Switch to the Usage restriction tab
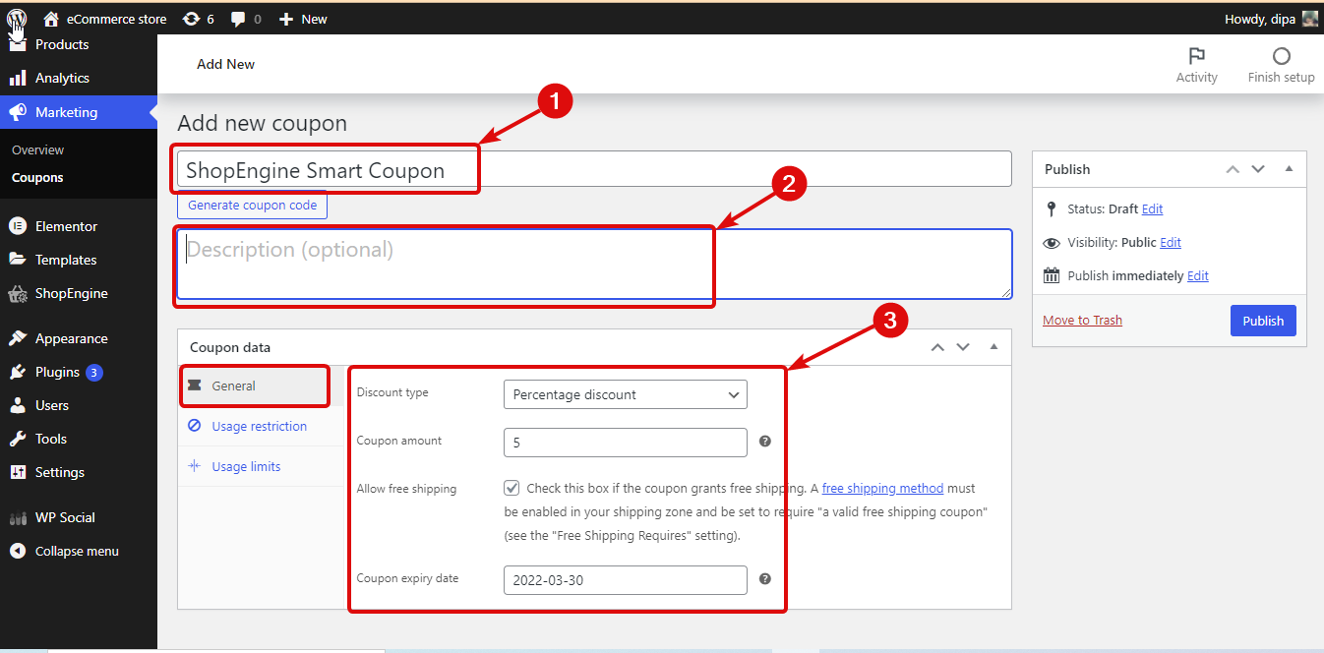1324x653 pixels. pos(261,426)
